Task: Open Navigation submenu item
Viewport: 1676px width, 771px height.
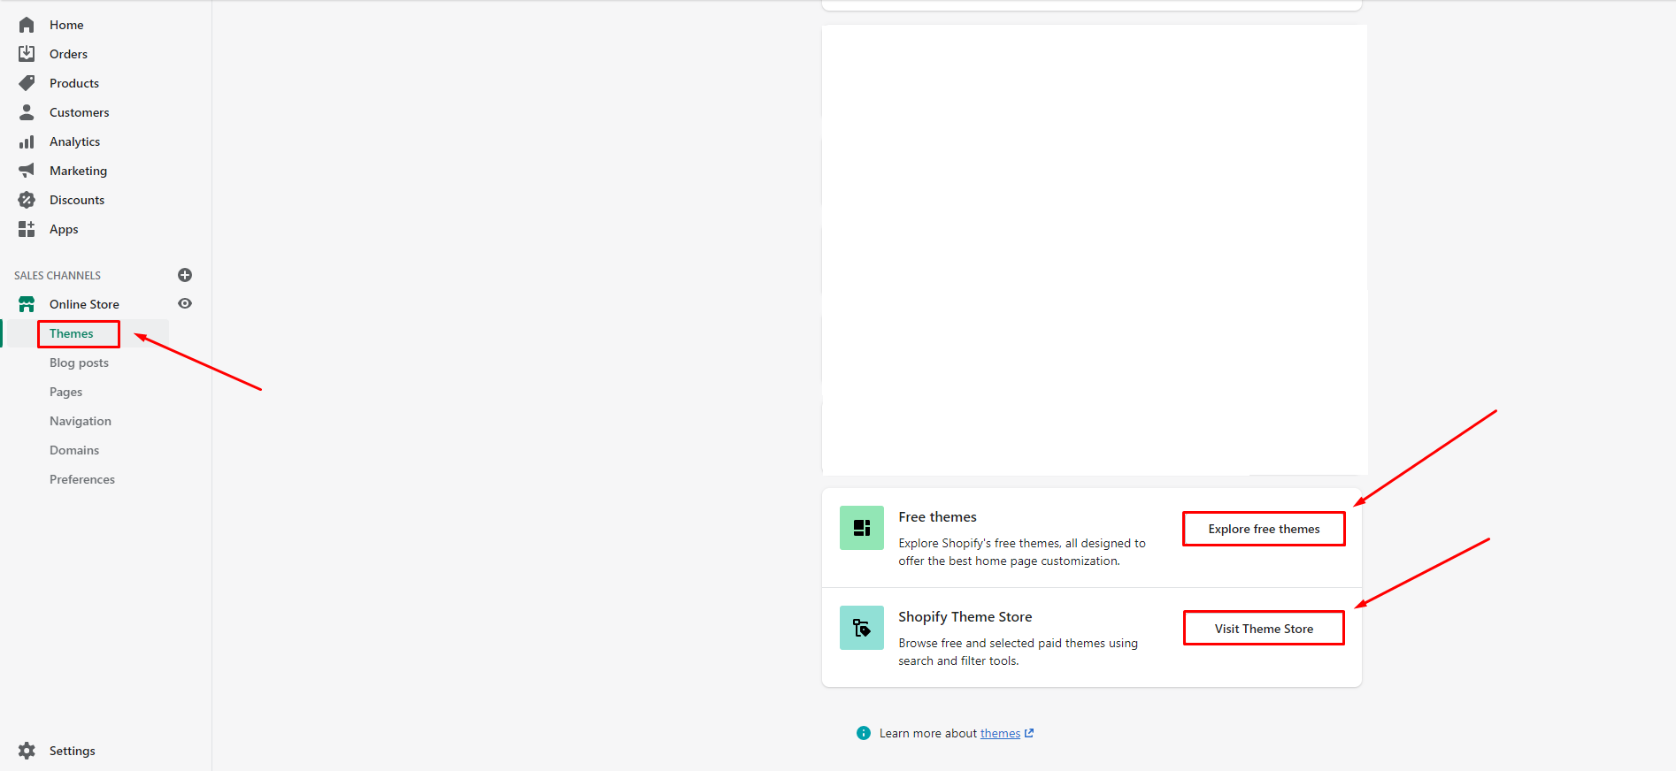Action: (81, 421)
